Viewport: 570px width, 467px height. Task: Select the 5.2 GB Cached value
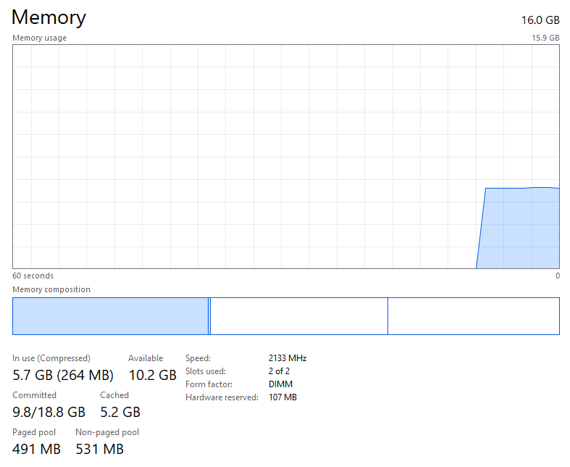point(120,412)
